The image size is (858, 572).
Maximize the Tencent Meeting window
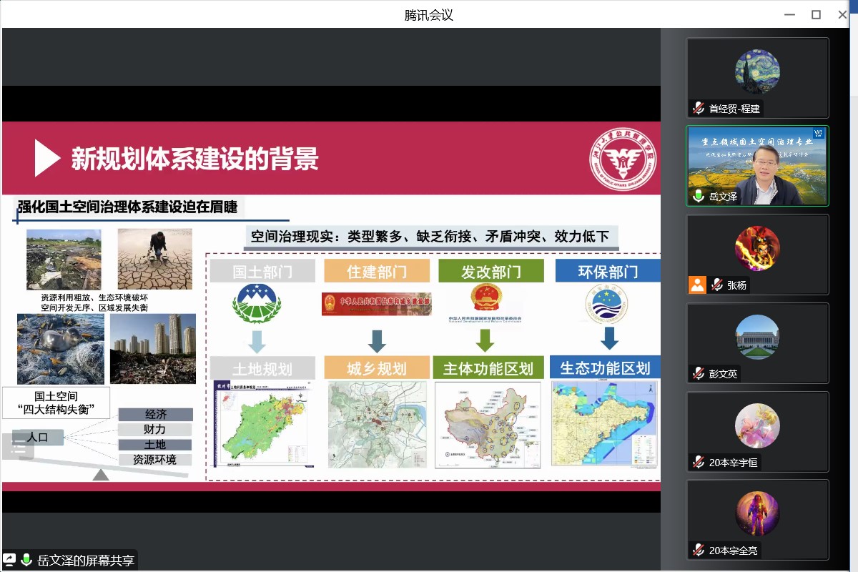(816, 14)
